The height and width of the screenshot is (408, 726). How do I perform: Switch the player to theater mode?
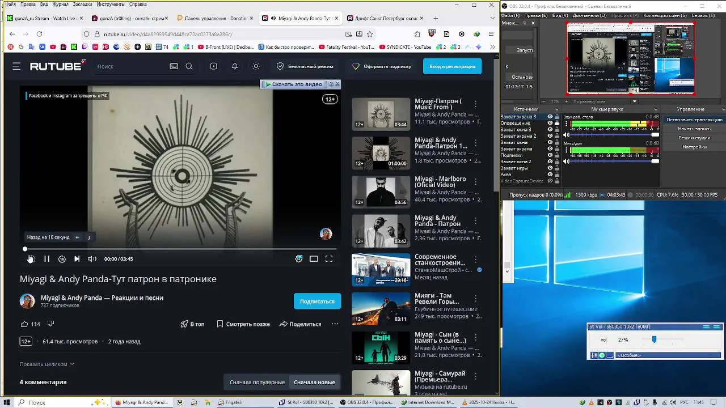(x=314, y=259)
